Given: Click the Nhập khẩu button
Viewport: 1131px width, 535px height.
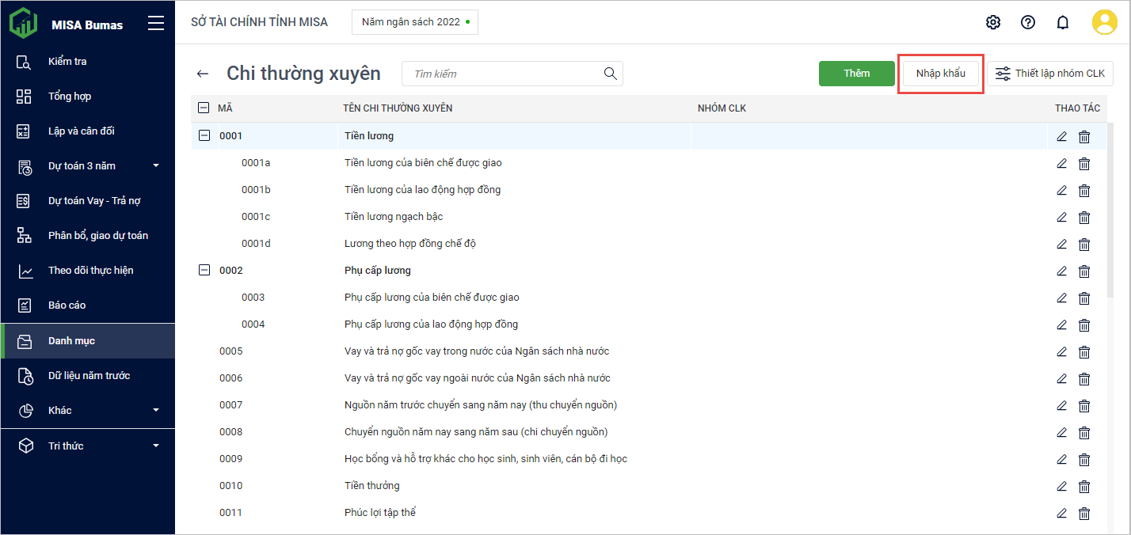Looking at the screenshot, I should [x=940, y=74].
